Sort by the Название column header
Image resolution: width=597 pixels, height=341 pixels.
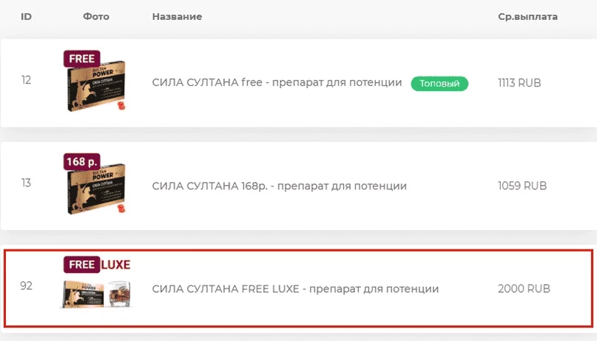177,16
